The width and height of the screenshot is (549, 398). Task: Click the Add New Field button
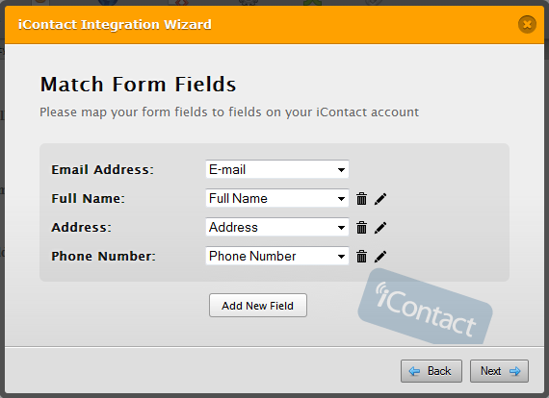point(258,306)
